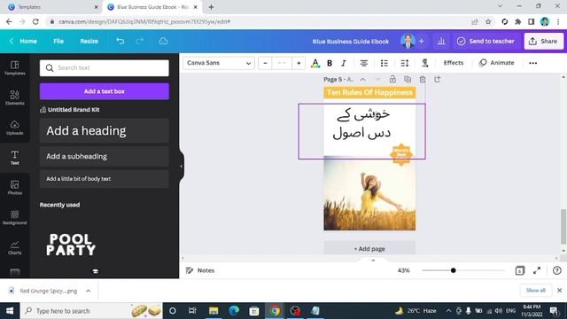
Task: Open the Windows Start menu
Action: [x=10, y=311]
